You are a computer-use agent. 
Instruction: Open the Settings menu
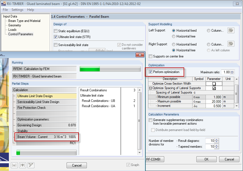point(17,10)
